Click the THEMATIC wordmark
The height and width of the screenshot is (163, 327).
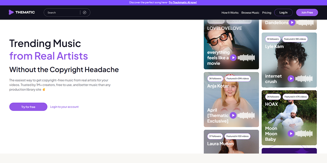[25, 12]
